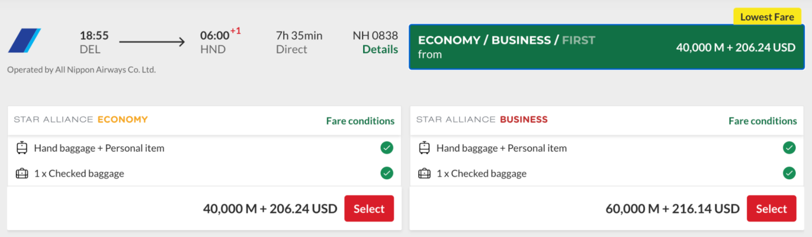
Task: Click the yellow Lowest Fare badge
Action: [x=766, y=17]
